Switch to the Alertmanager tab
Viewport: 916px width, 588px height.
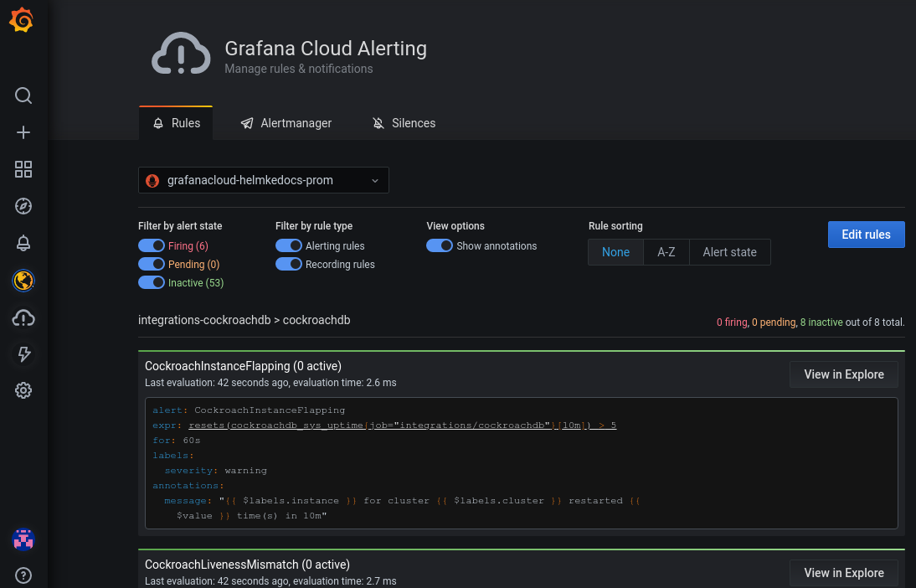(x=286, y=123)
